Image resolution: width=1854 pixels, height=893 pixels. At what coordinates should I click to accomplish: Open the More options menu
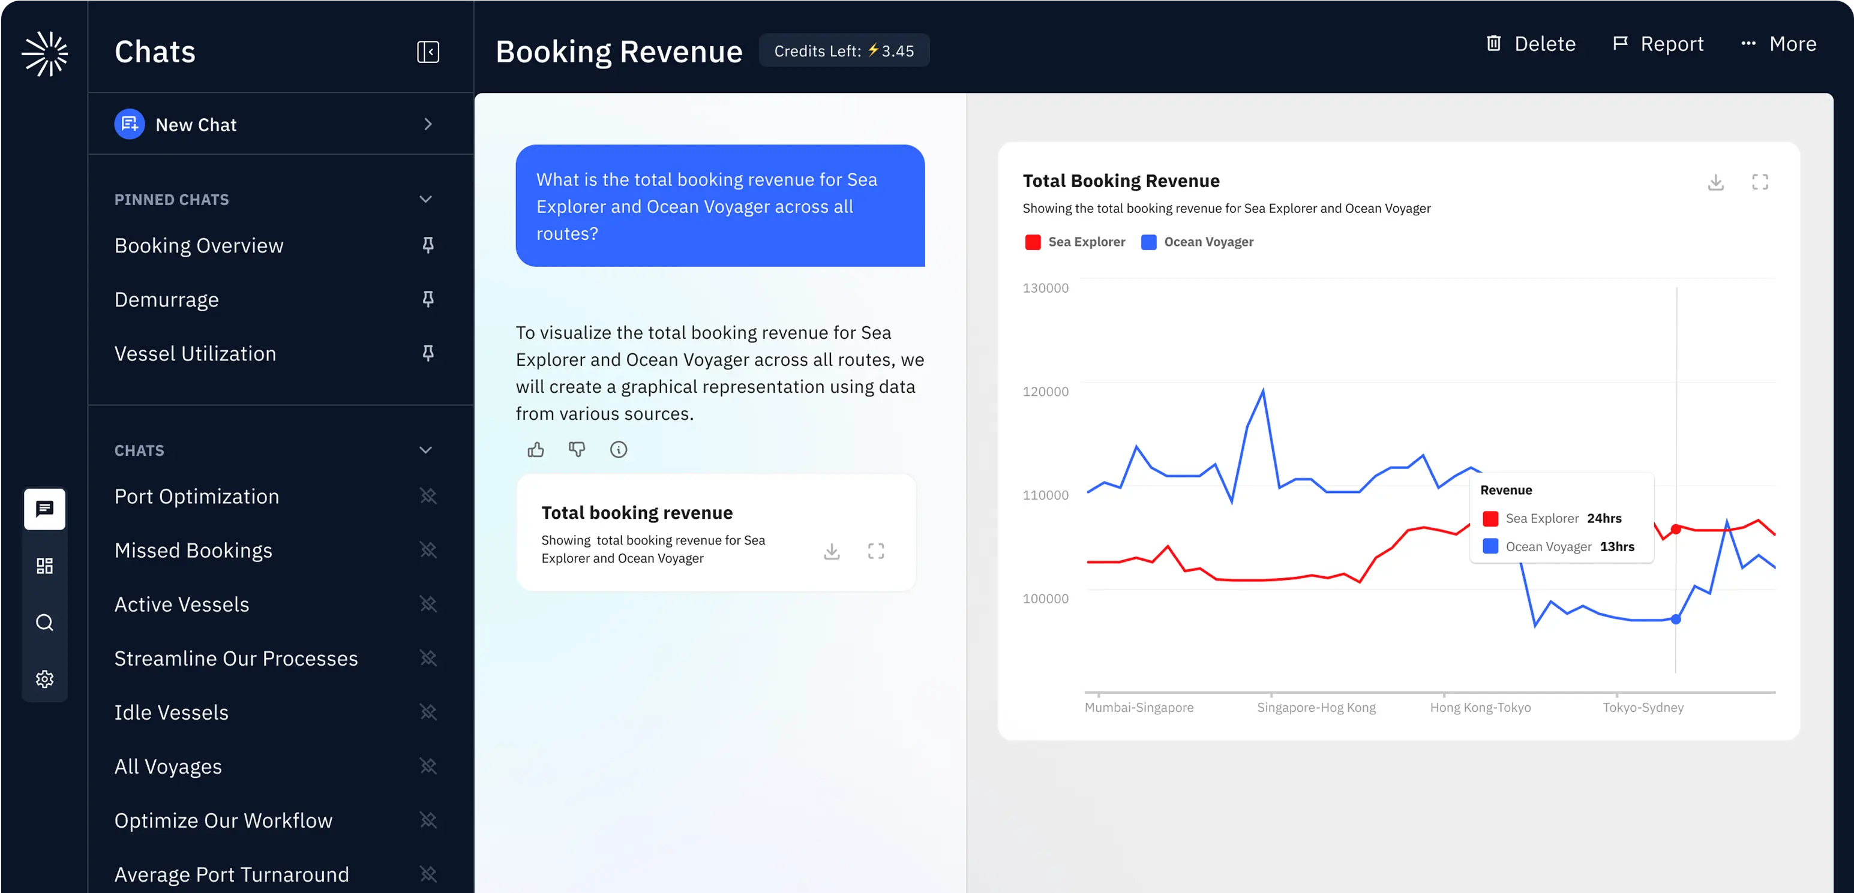(1778, 44)
